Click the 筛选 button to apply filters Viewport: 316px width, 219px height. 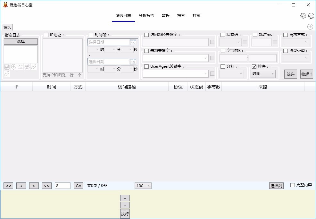coord(290,74)
